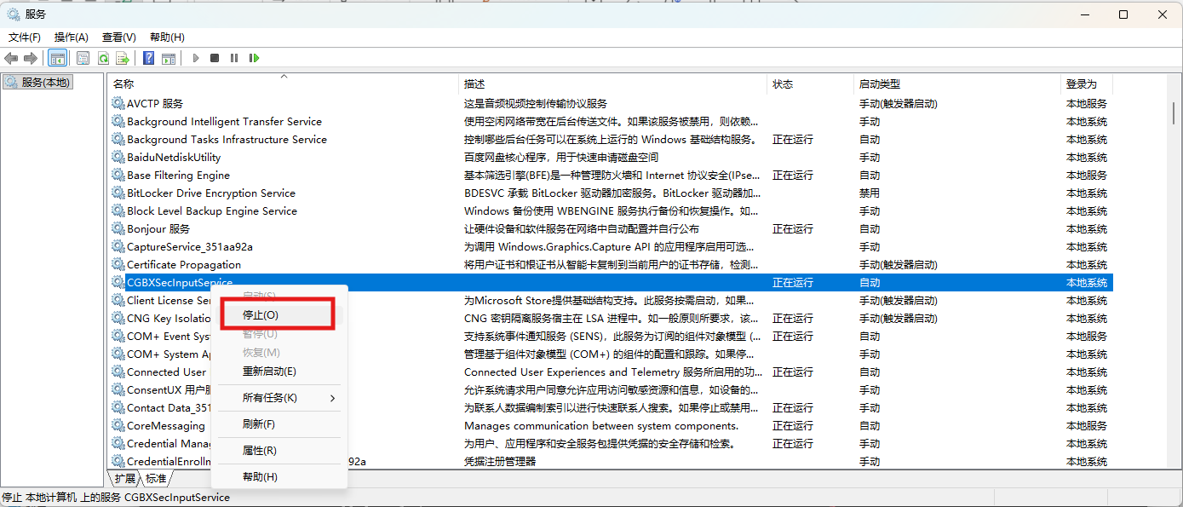This screenshot has height=507, width=1183.
Task: Choose 重新启动(E) from the context menu
Action: click(269, 372)
